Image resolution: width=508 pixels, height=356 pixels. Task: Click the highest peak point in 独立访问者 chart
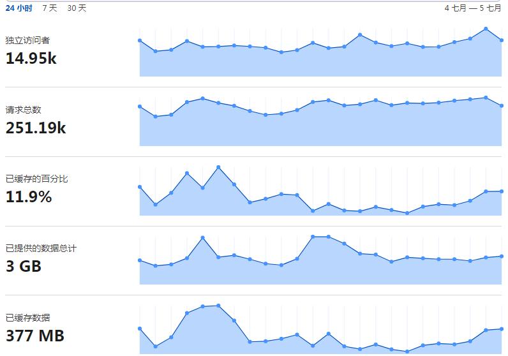click(x=486, y=29)
